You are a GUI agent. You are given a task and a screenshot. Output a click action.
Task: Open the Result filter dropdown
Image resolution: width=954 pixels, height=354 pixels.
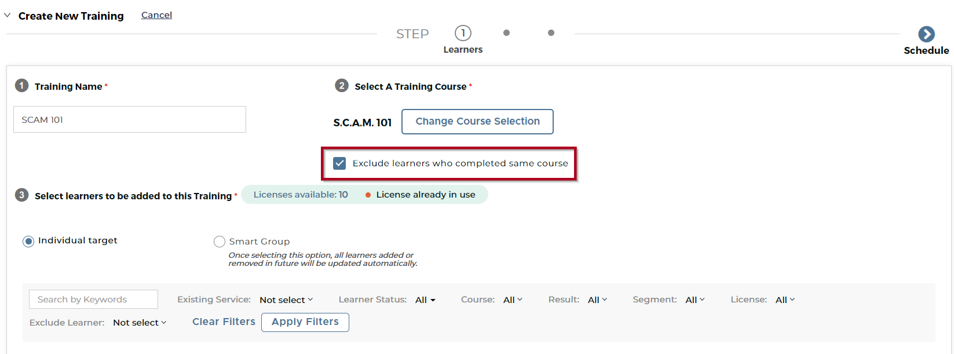pyautogui.click(x=597, y=300)
